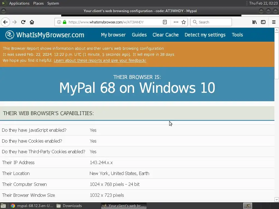Click 'Their Computer Screen' label
Image resolution: width=279 pixels, height=209 pixels.
pos(24,184)
